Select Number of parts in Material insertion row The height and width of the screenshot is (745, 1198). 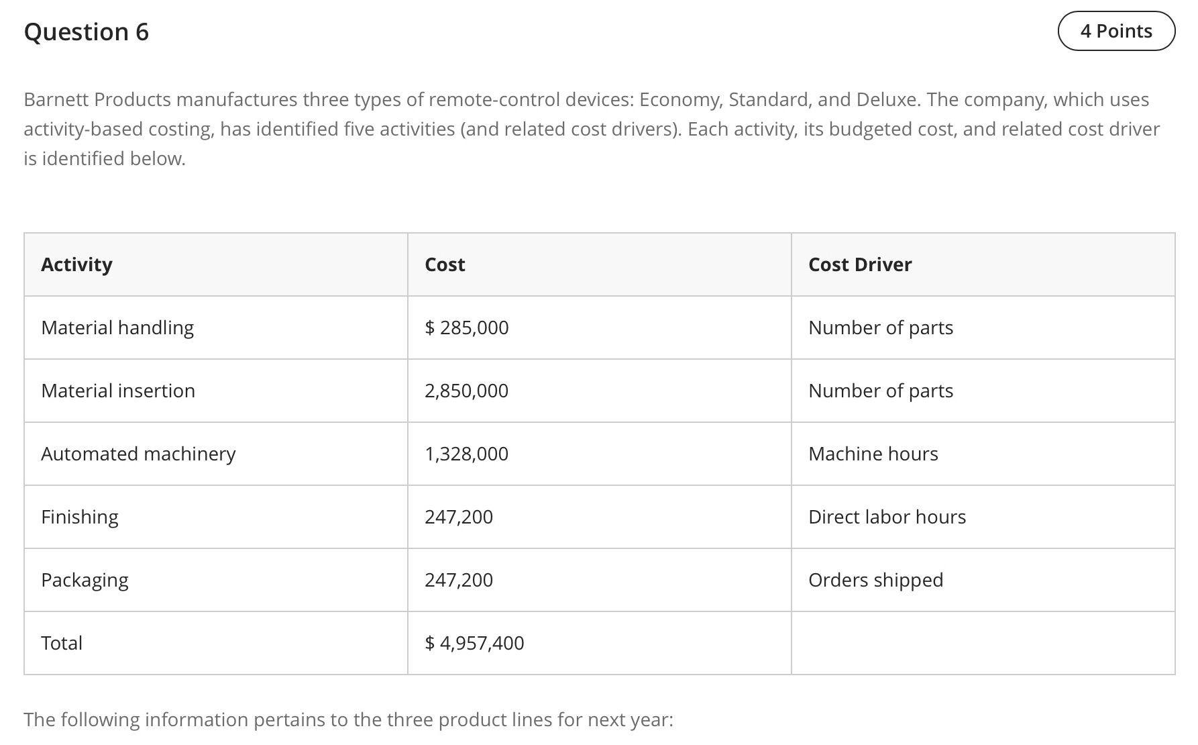[983, 391]
